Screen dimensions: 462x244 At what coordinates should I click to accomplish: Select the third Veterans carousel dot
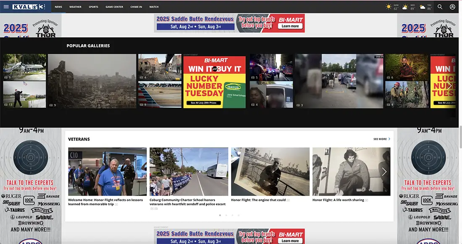(233, 215)
